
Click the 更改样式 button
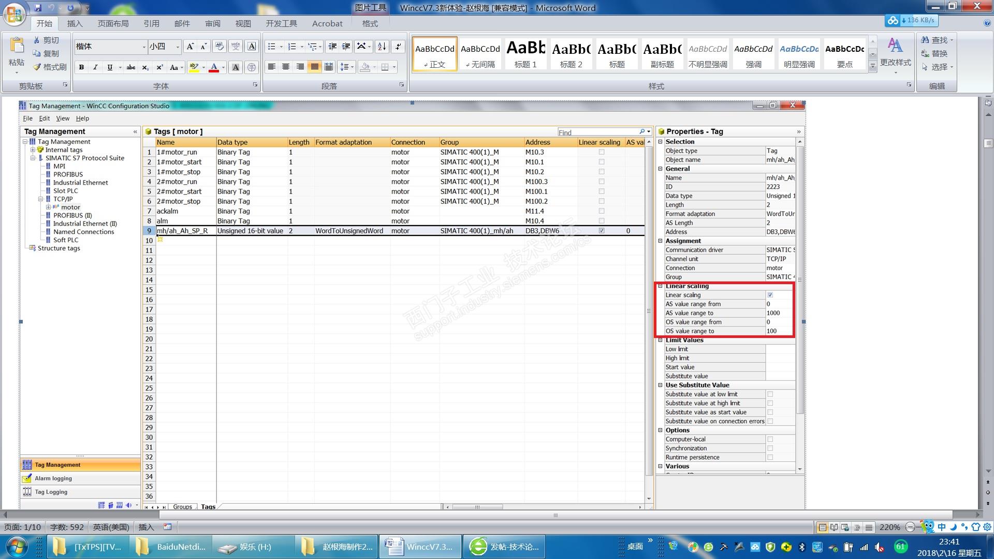coord(895,53)
